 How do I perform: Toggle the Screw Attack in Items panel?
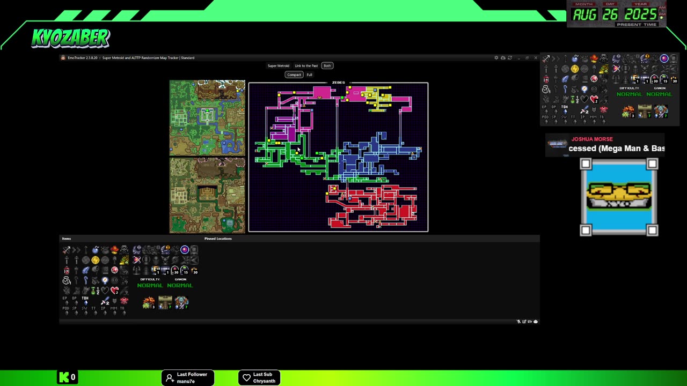[175, 260]
